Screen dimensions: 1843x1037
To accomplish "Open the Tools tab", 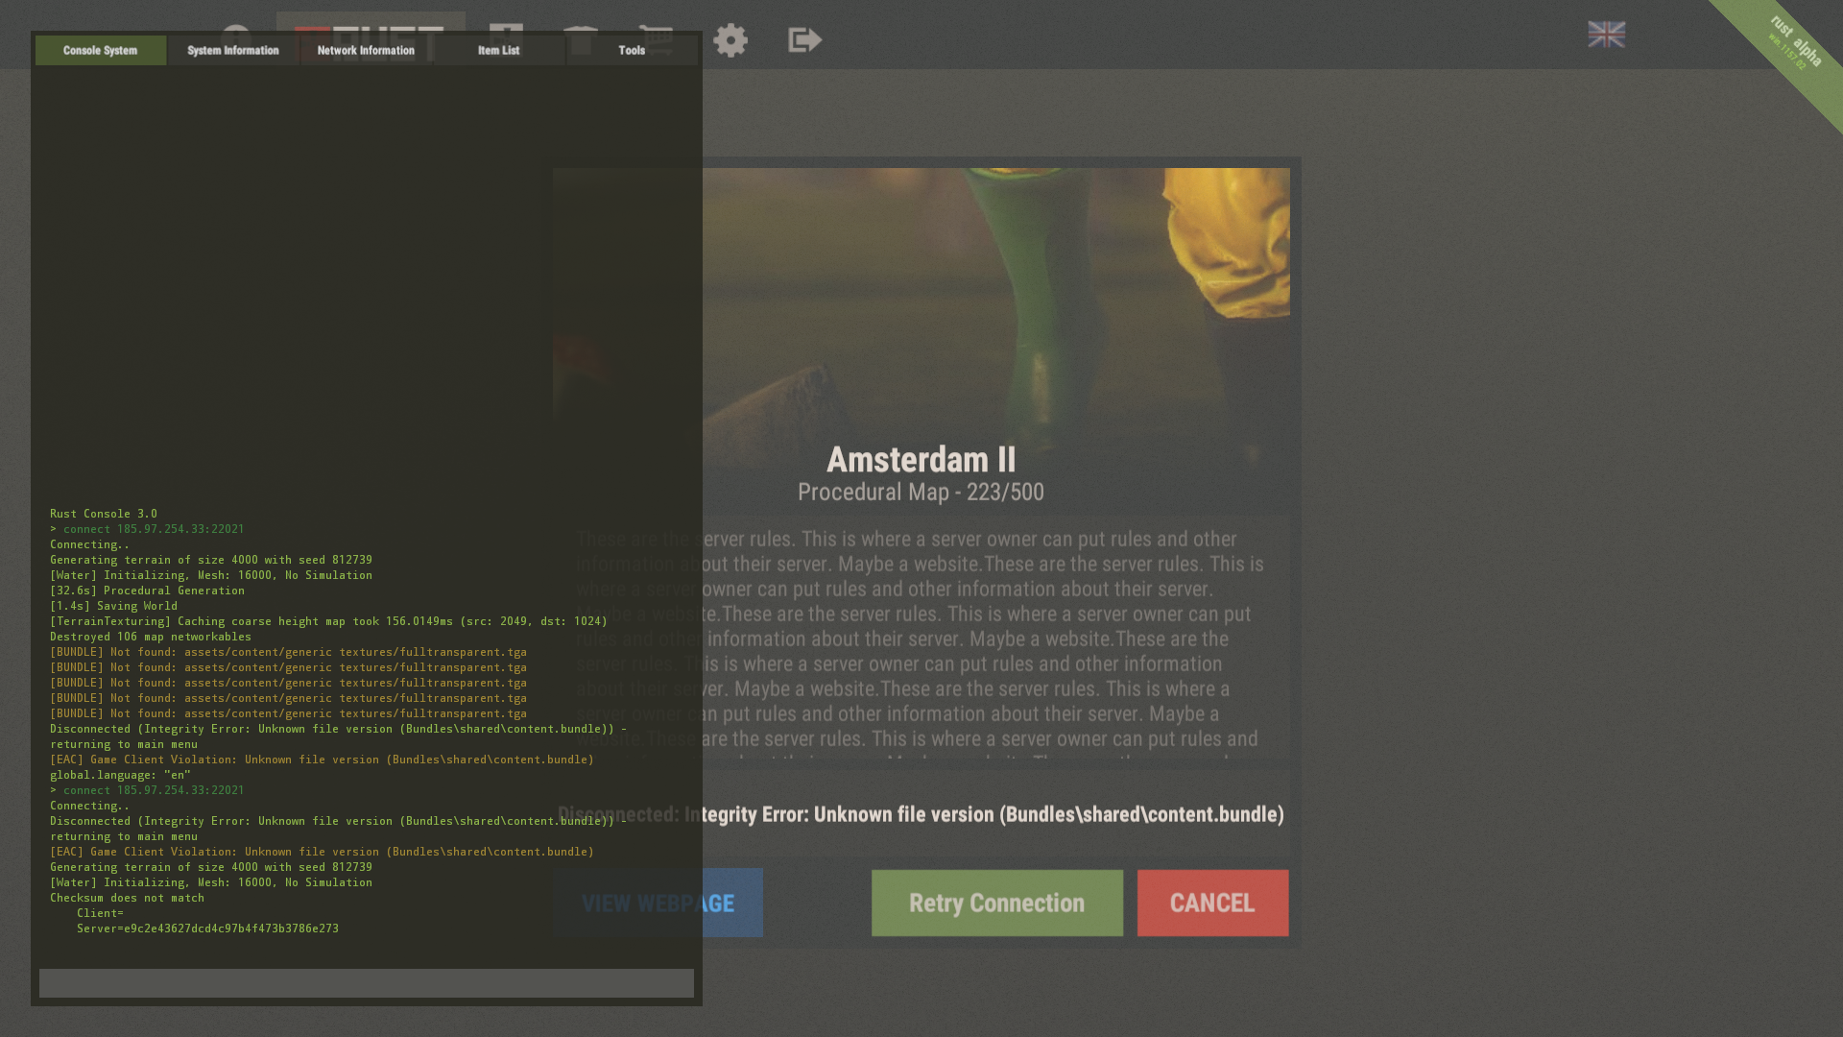I will [x=632, y=50].
